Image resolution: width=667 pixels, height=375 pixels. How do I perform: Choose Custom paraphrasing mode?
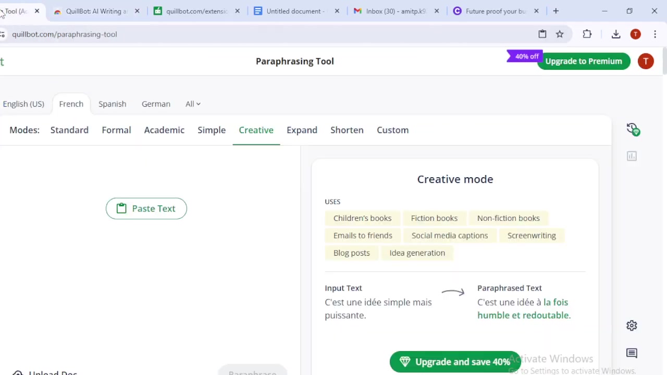[393, 130]
